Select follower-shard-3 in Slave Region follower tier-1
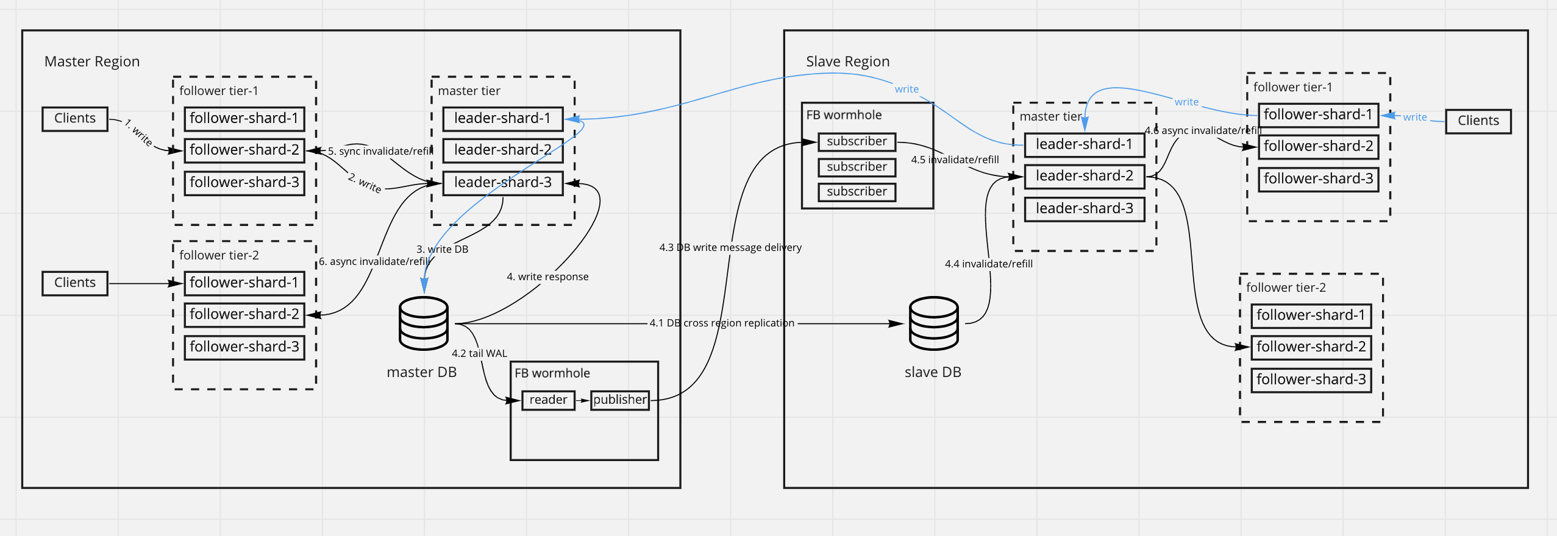Screen dimensions: 1557x536 (1318, 179)
